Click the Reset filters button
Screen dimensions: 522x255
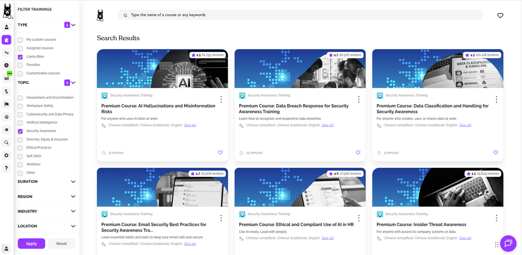[61, 243]
